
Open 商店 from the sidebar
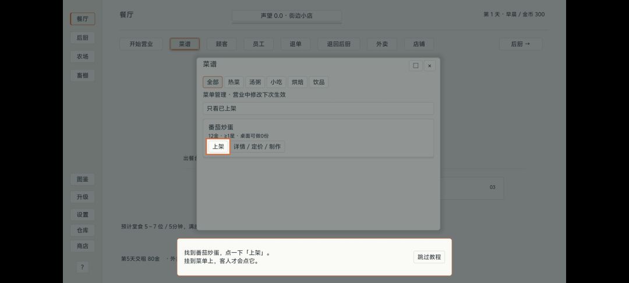83,246
